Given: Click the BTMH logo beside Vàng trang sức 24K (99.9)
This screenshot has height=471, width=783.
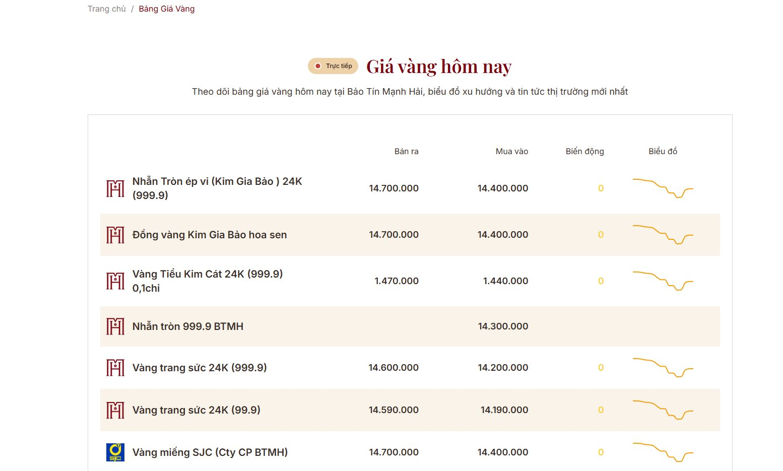Looking at the screenshot, I should coord(115,410).
